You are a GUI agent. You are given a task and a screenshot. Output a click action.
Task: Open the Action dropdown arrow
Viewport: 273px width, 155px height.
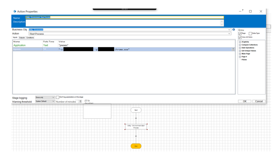(x=229, y=34)
